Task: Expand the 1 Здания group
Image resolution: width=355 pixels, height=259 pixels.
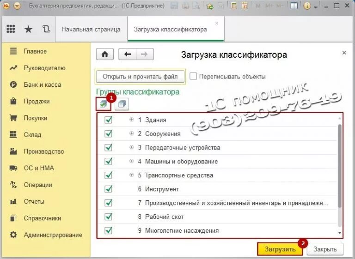Action: (131, 120)
